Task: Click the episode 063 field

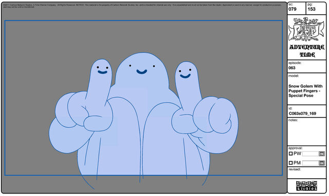Action: (x=306, y=67)
